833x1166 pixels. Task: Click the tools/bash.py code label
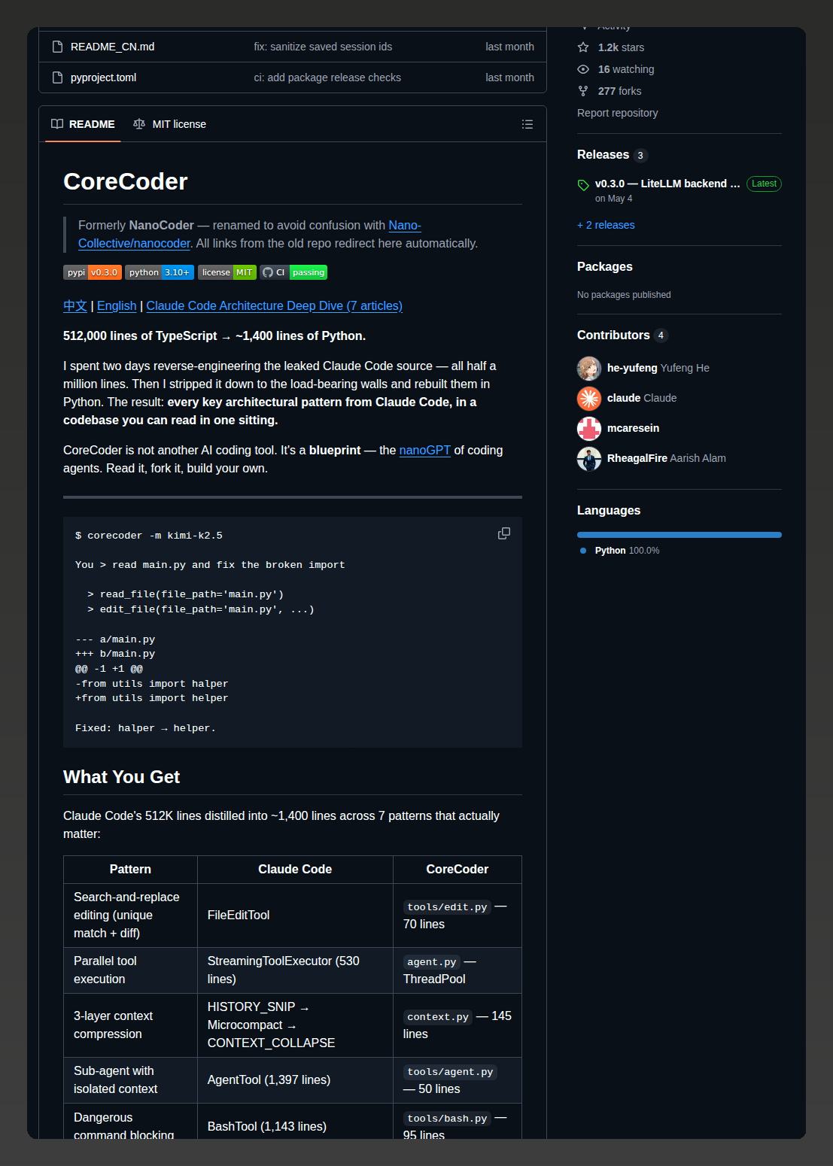pyautogui.click(x=447, y=1119)
